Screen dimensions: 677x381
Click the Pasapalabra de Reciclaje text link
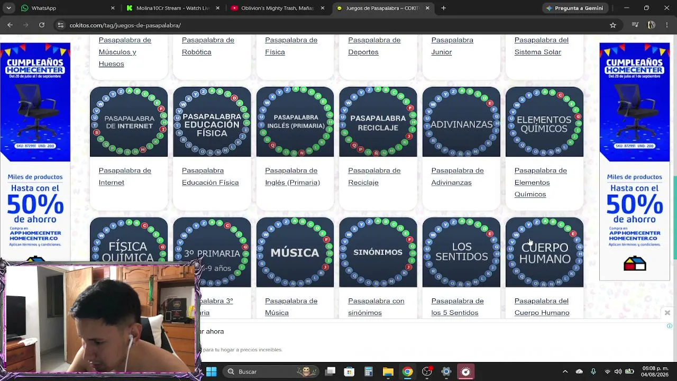tap(374, 176)
